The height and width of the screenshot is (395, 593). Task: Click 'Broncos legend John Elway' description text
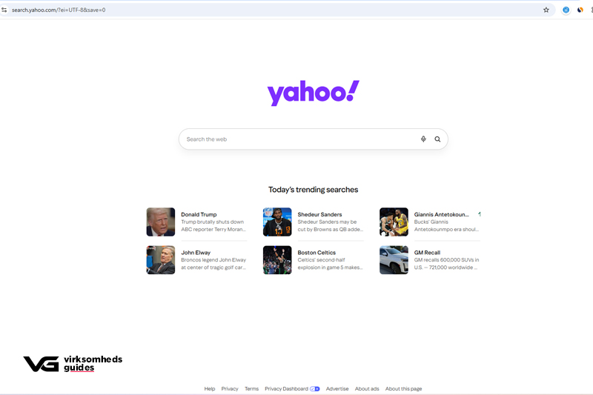[213, 260]
